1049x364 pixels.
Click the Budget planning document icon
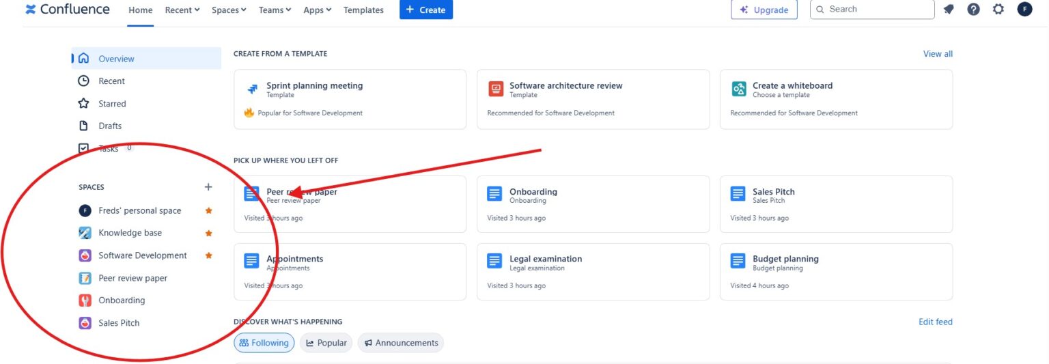738,261
